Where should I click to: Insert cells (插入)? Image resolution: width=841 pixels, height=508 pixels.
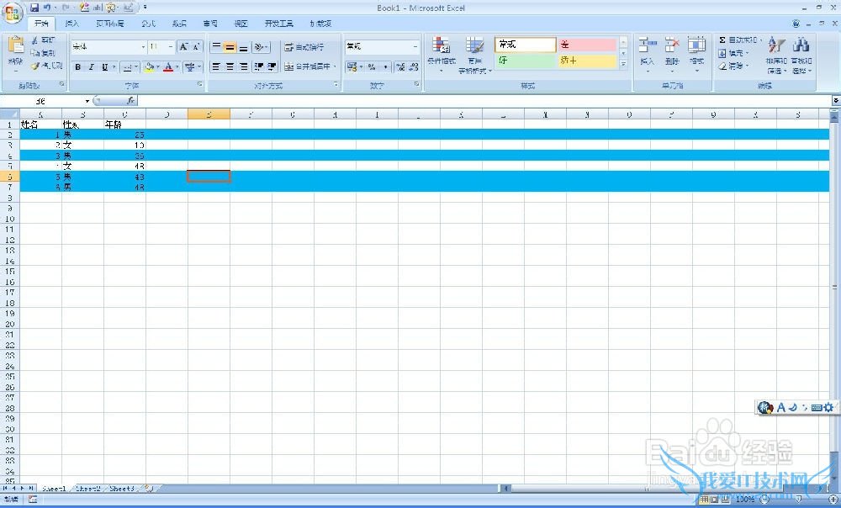tap(648, 55)
